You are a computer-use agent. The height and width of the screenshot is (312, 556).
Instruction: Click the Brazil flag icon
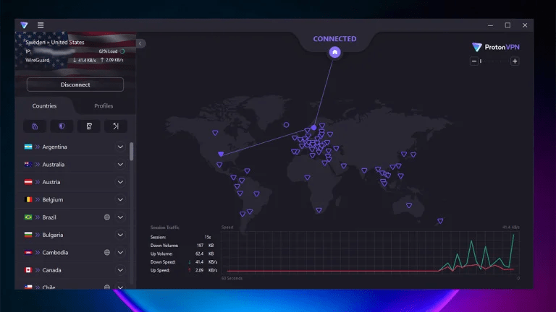[28, 217]
